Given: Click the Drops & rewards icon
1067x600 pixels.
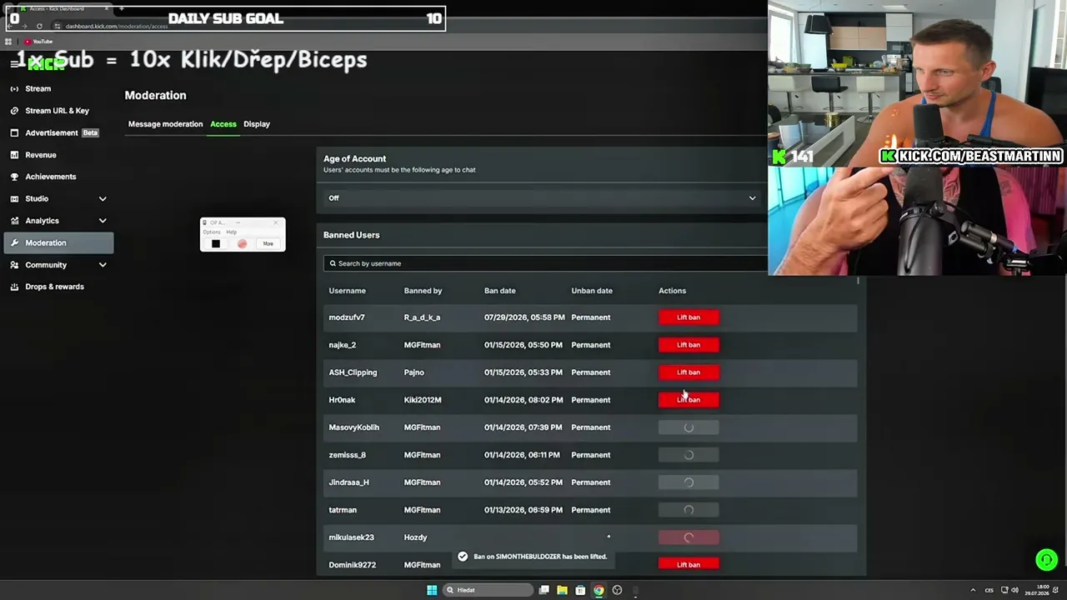Looking at the screenshot, I should [x=14, y=287].
